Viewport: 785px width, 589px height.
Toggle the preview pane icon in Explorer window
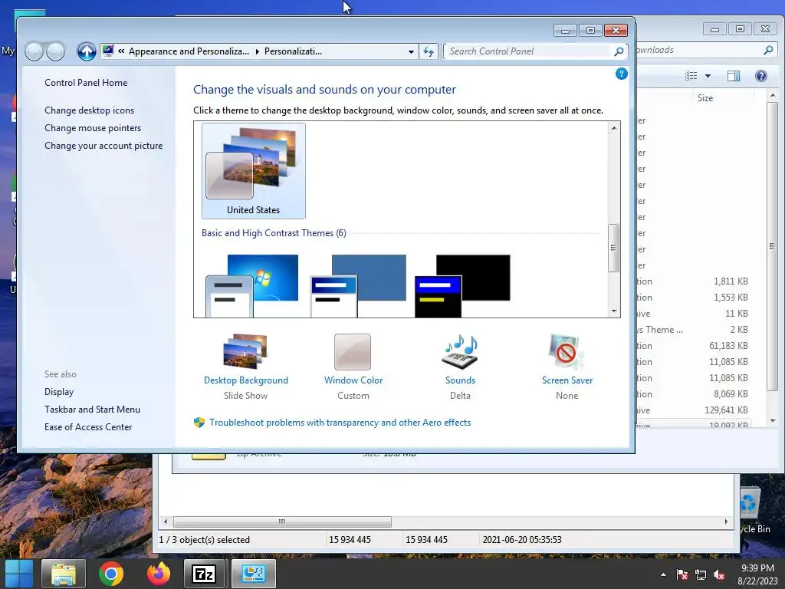tap(734, 76)
